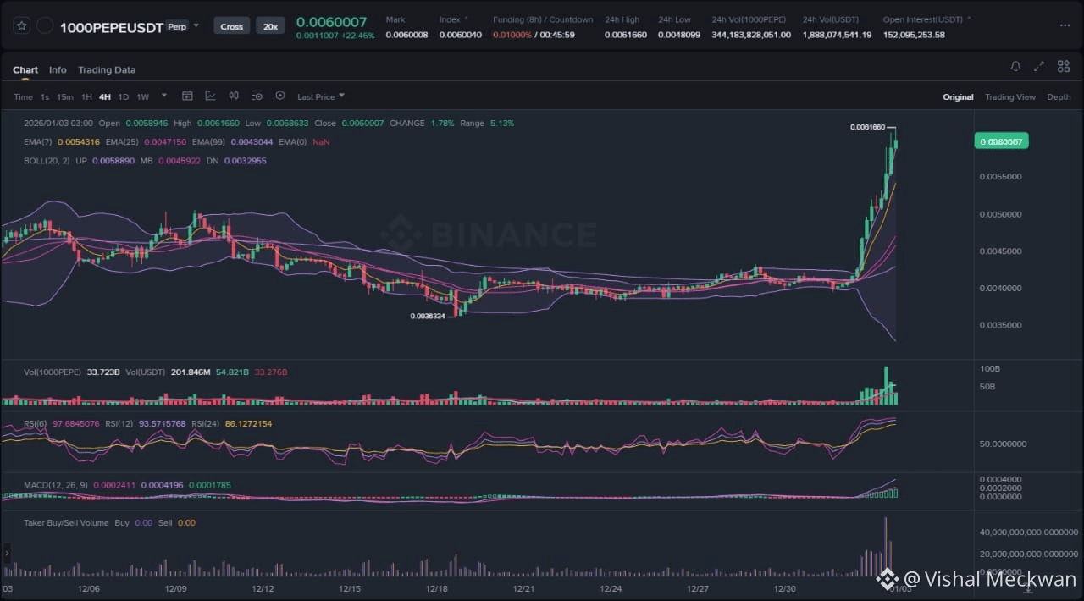Open the calendar date picker icon
The height and width of the screenshot is (601, 1084).
point(188,96)
